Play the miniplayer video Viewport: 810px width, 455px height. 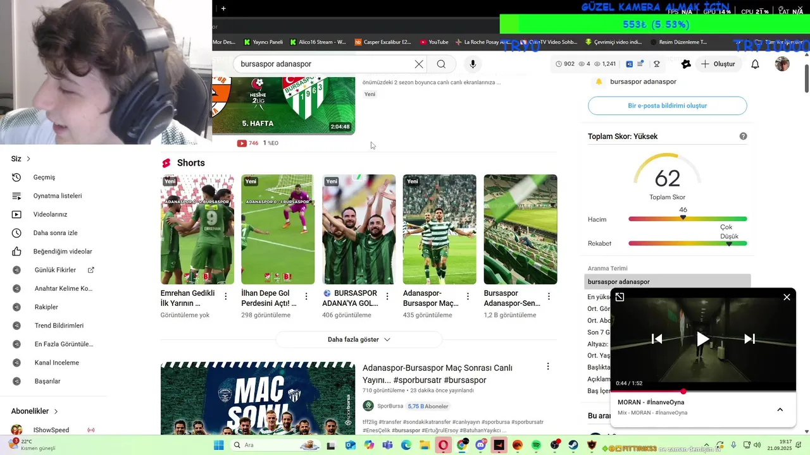[703, 339]
